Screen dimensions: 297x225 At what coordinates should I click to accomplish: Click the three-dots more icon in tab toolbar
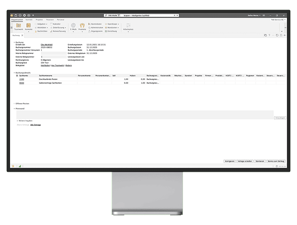(273, 35)
